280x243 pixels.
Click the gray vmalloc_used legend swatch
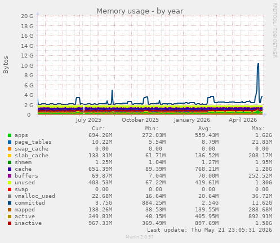point(10,196)
